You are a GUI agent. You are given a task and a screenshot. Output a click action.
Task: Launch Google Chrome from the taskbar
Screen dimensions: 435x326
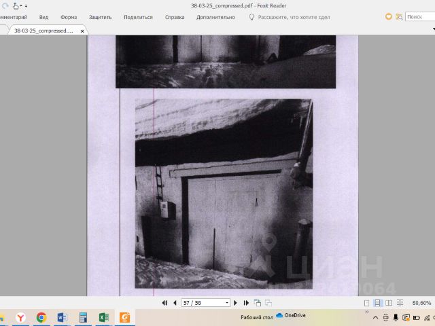(41, 317)
